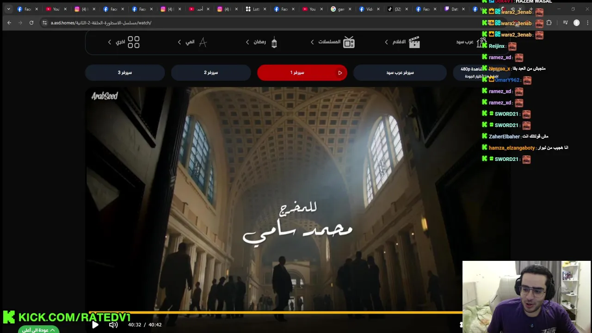The image size is (592, 333).
Task: Expand the الافلام menu chevron
Action: tap(387, 42)
